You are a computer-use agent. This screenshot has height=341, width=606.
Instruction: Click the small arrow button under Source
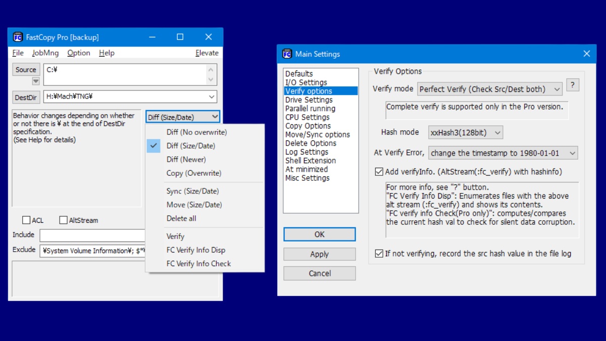(x=36, y=81)
